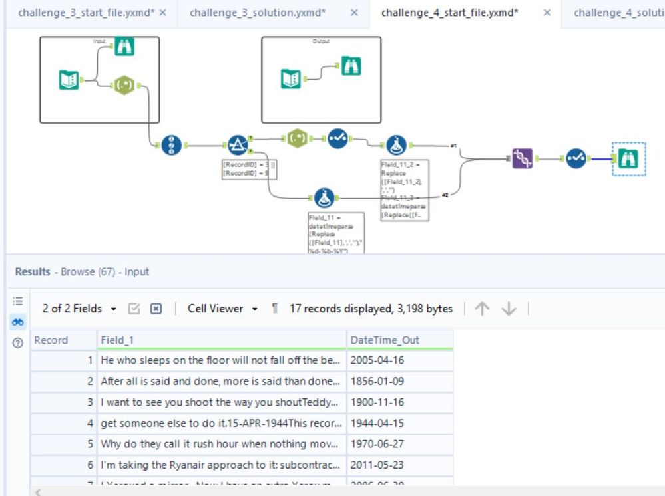Select the Select tool after RegEx
Image resolution: width=665 pixels, height=496 pixels.
(x=337, y=138)
